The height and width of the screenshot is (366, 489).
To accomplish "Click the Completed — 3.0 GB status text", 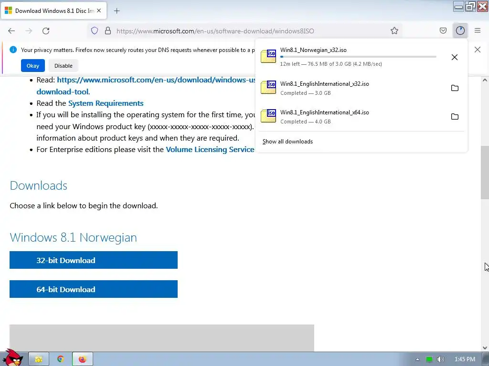I will point(305,93).
